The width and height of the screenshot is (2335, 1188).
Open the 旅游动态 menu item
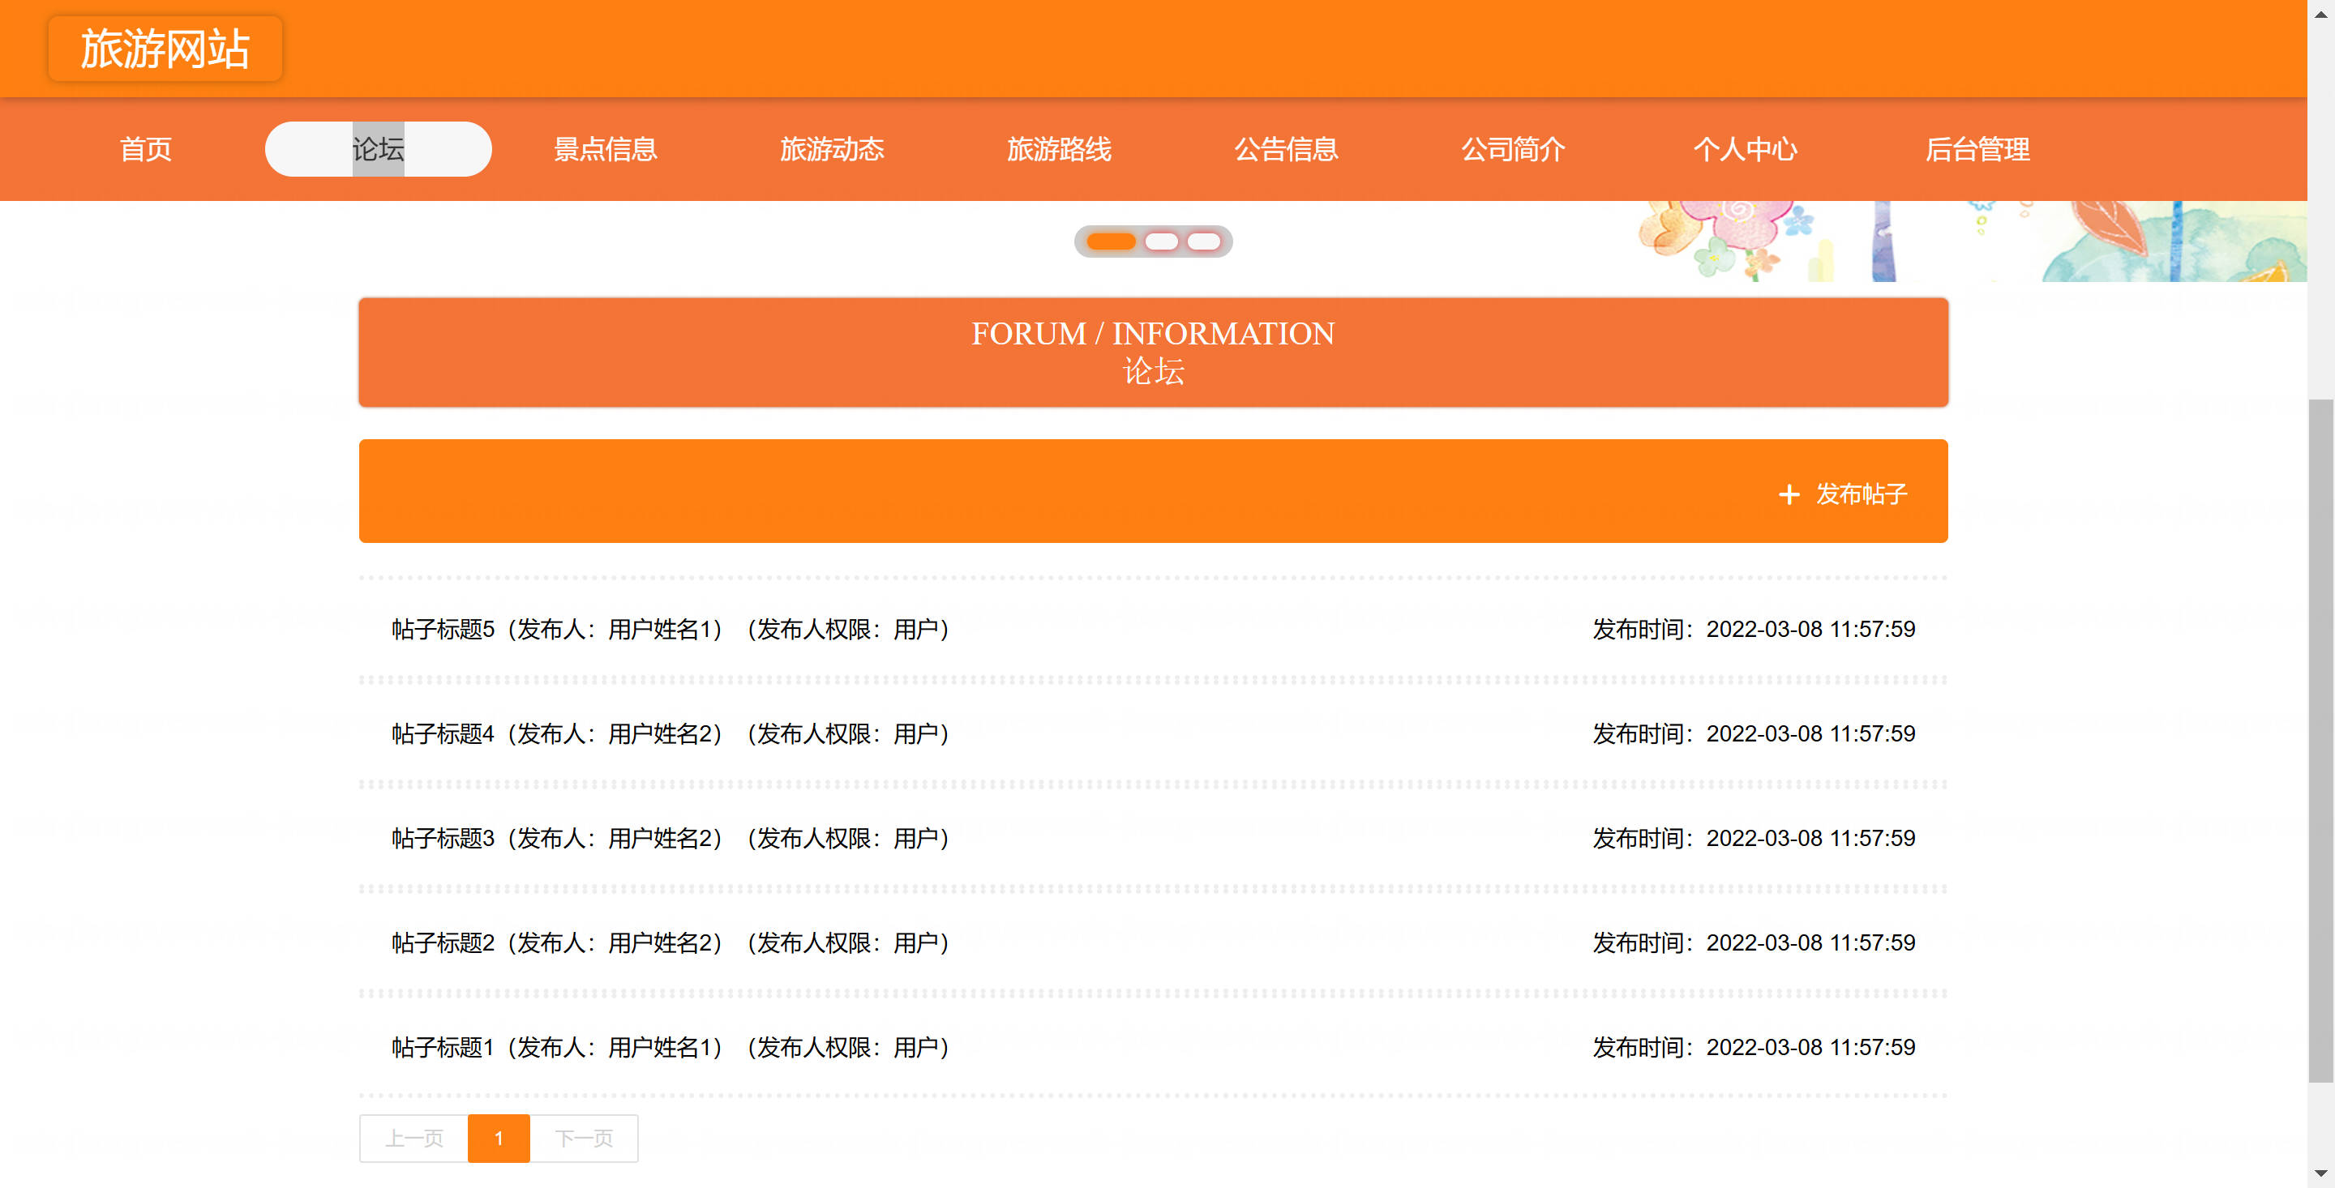tap(832, 150)
